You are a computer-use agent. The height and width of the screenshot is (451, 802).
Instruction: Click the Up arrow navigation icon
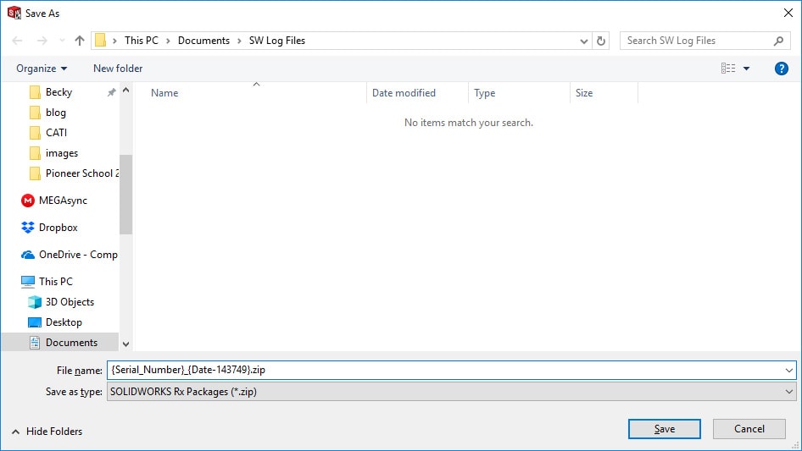80,41
